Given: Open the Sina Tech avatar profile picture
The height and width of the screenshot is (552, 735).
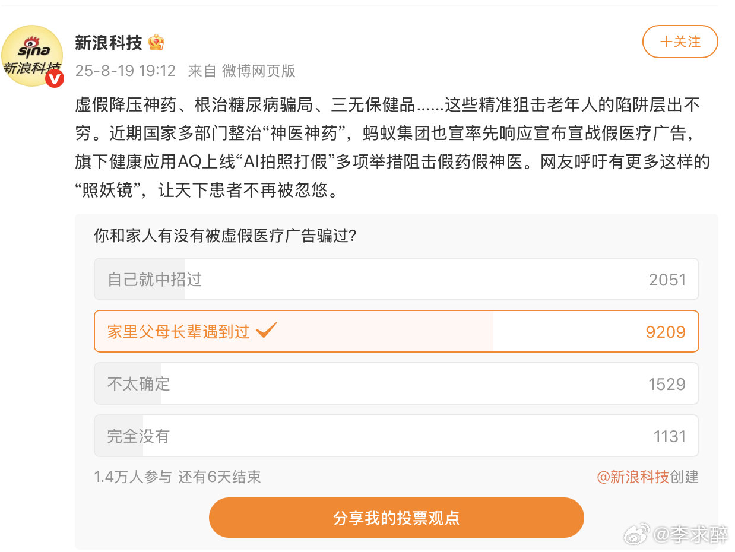Looking at the screenshot, I should click(32, 55).
